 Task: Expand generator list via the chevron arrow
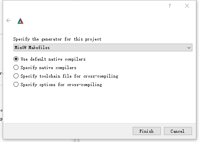189,48
